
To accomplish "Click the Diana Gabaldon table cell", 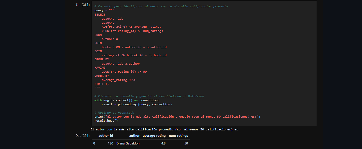I will [x=128, y=143].
